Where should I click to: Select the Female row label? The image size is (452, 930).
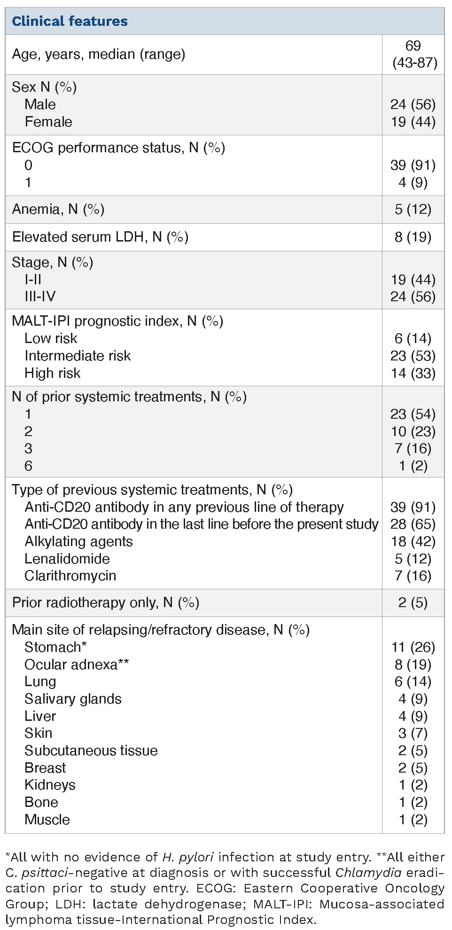click(x=48, y=122)
